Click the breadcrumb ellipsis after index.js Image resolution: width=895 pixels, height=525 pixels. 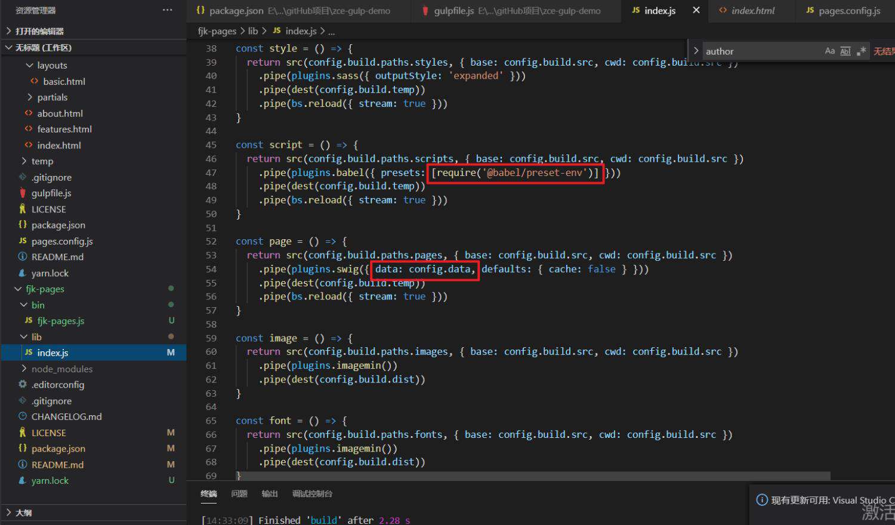click(331, 32)
